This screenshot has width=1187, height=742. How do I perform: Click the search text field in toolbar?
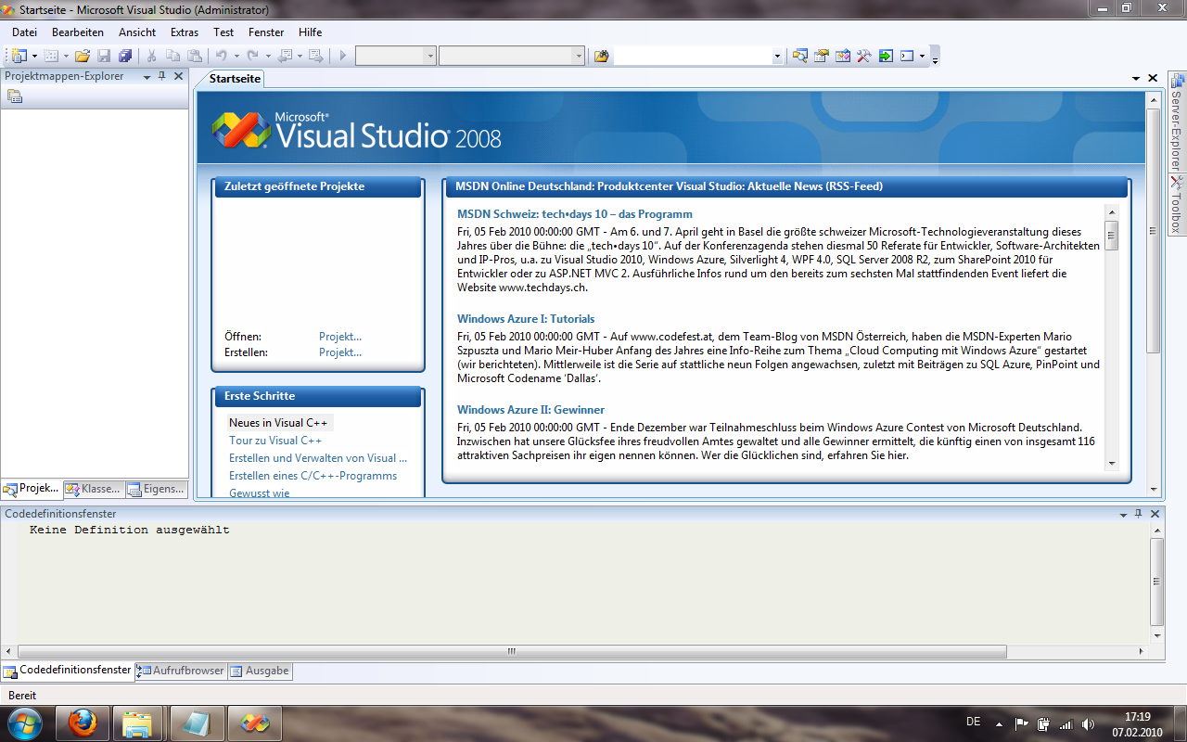pos(692,57)
